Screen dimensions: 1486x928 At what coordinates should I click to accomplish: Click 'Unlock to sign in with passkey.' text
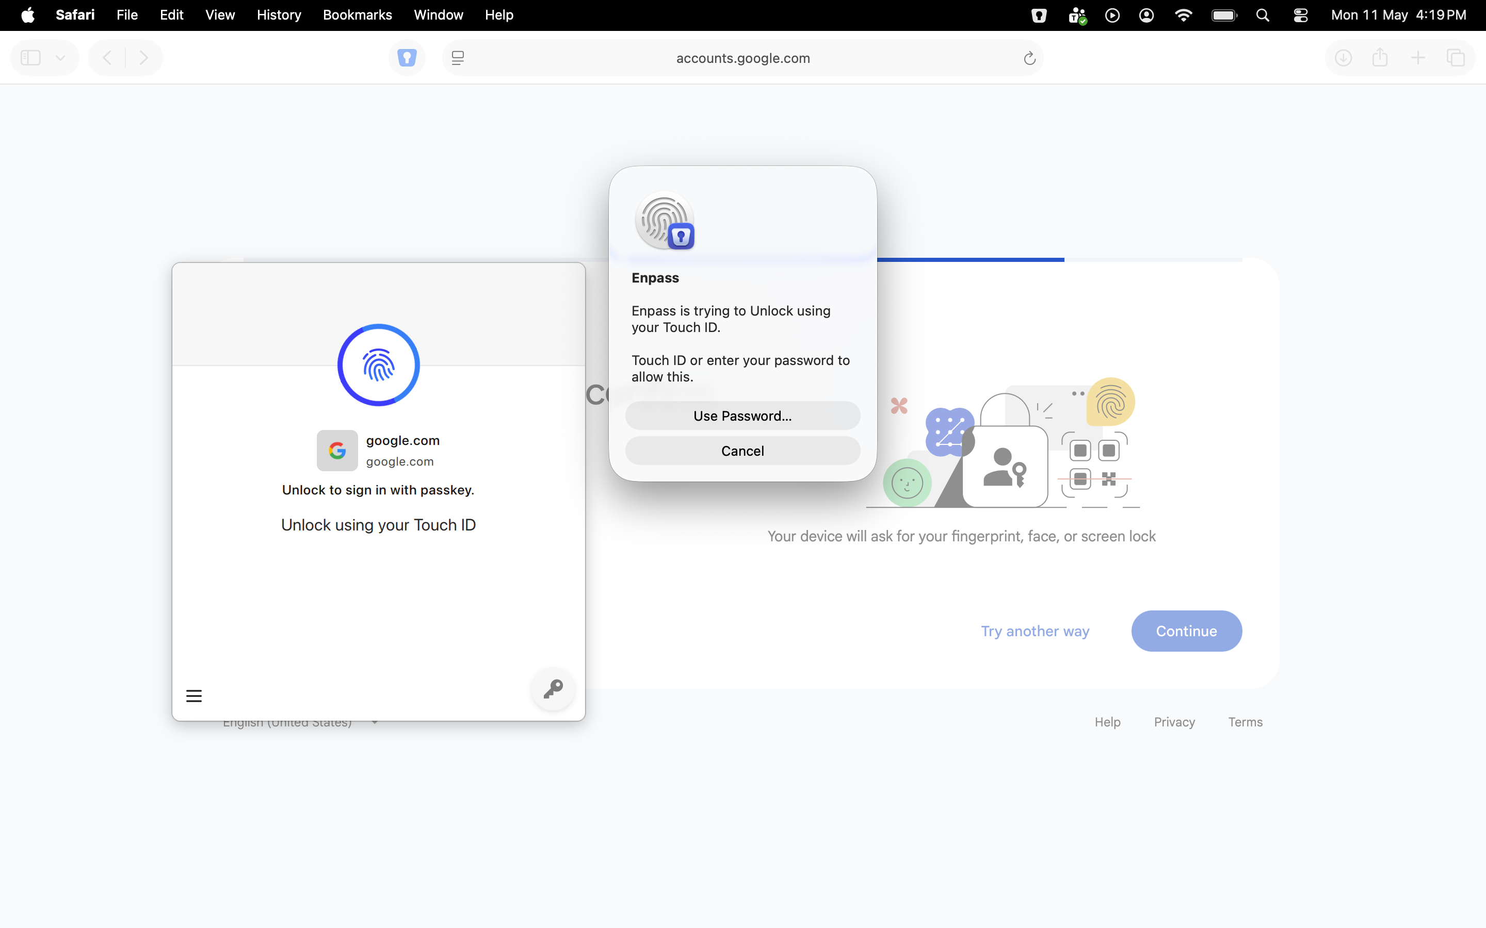(x=378, y=490)
